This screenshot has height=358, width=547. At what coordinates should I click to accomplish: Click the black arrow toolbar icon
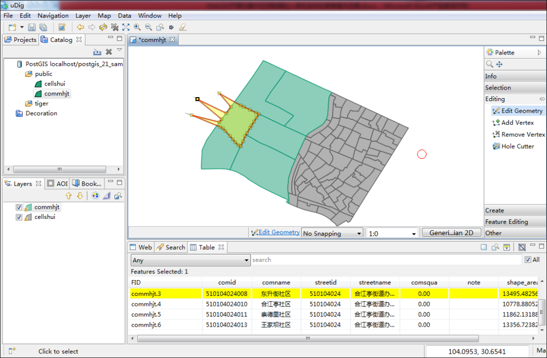click(171, 27)
